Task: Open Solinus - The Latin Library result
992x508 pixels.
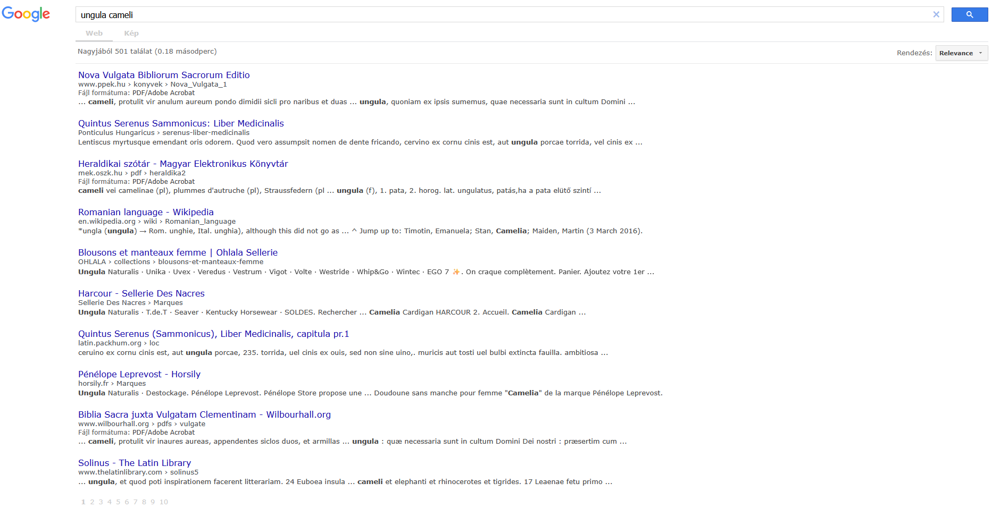Action: coord(135,463)
